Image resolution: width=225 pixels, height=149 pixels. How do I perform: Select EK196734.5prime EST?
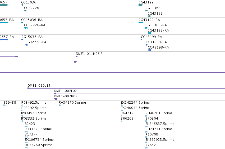pos(39,140)
